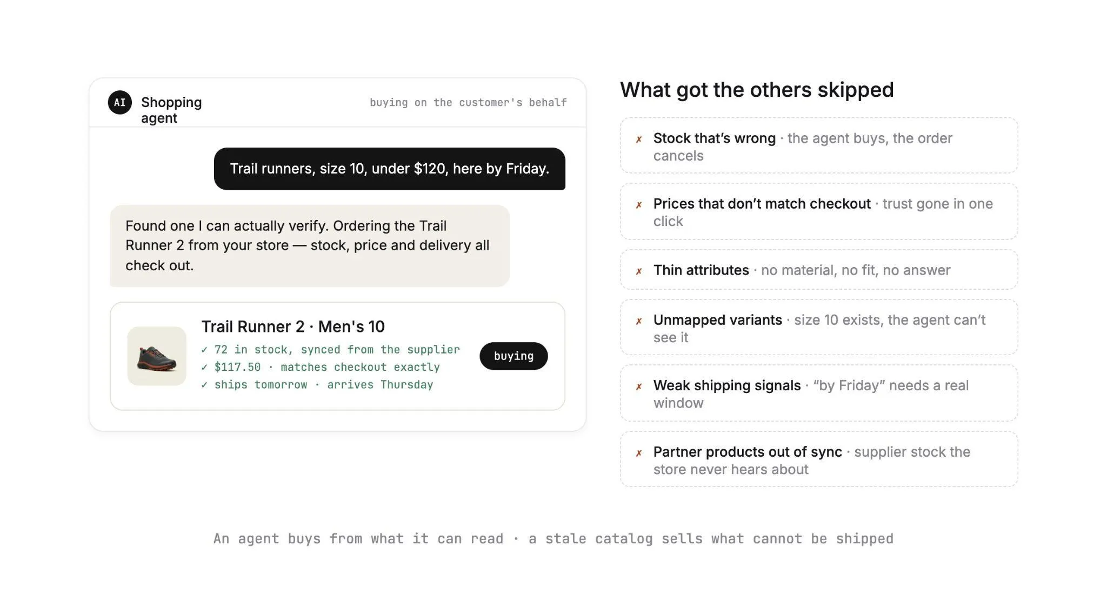Click the agent reply 'Found one I can actually verify'
This screenshot has height=606, width=1107.
click(x=310, y=245)
